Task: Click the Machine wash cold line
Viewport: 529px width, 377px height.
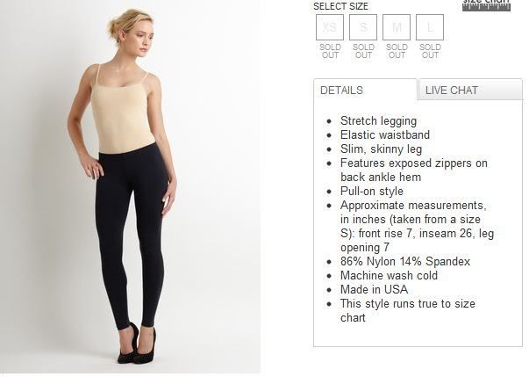Action: coord(389,275)
